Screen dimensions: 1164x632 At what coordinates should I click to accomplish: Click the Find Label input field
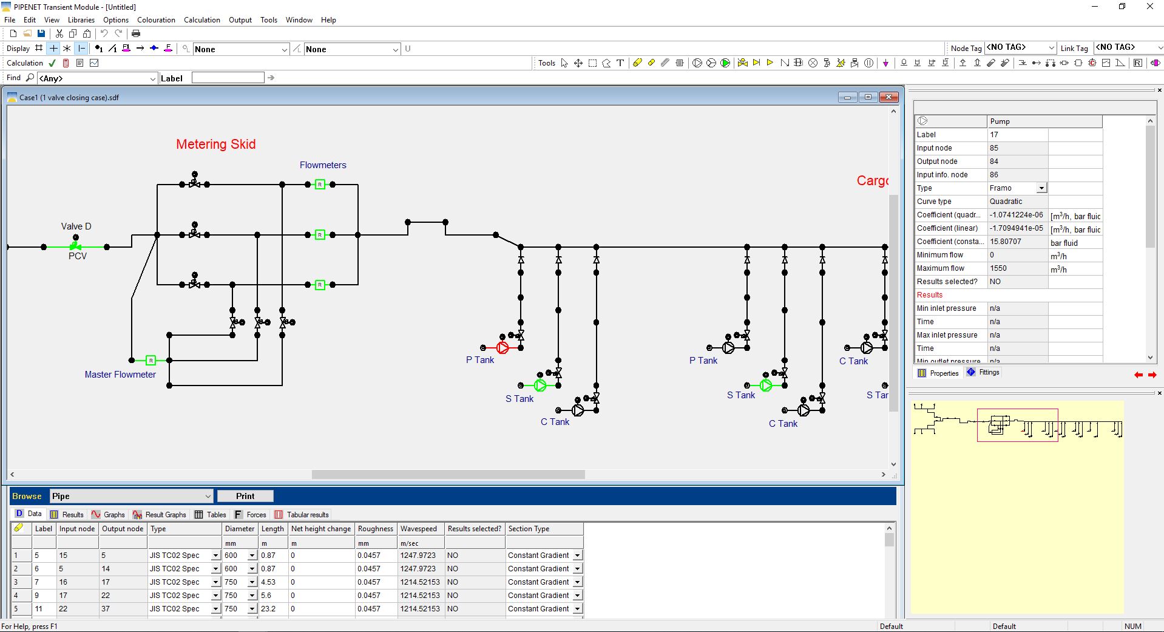[x=228, y=78]
